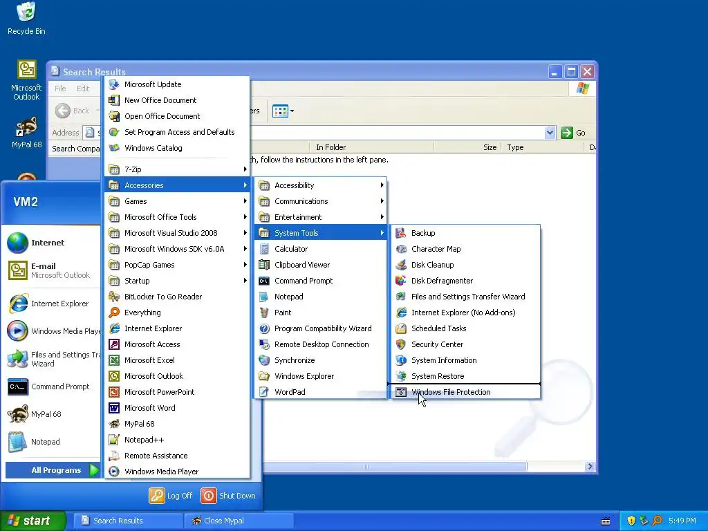Expand the PopCap Games folder

(177, 265)
